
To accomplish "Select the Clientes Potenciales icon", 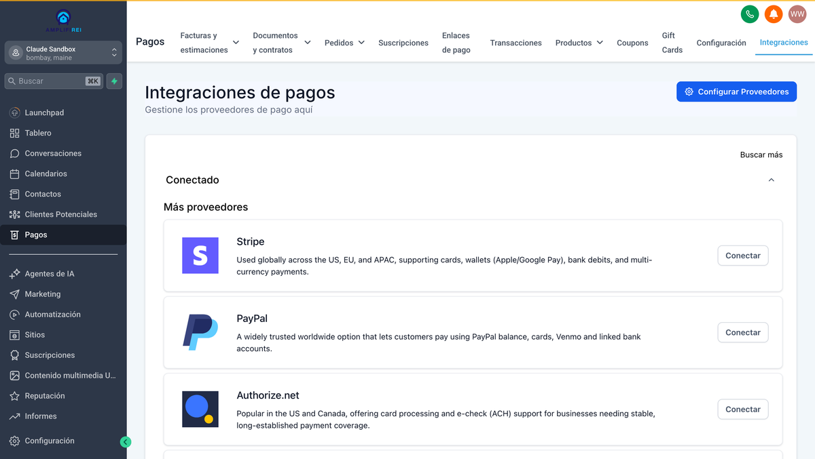I will click(x=15, y=214).
